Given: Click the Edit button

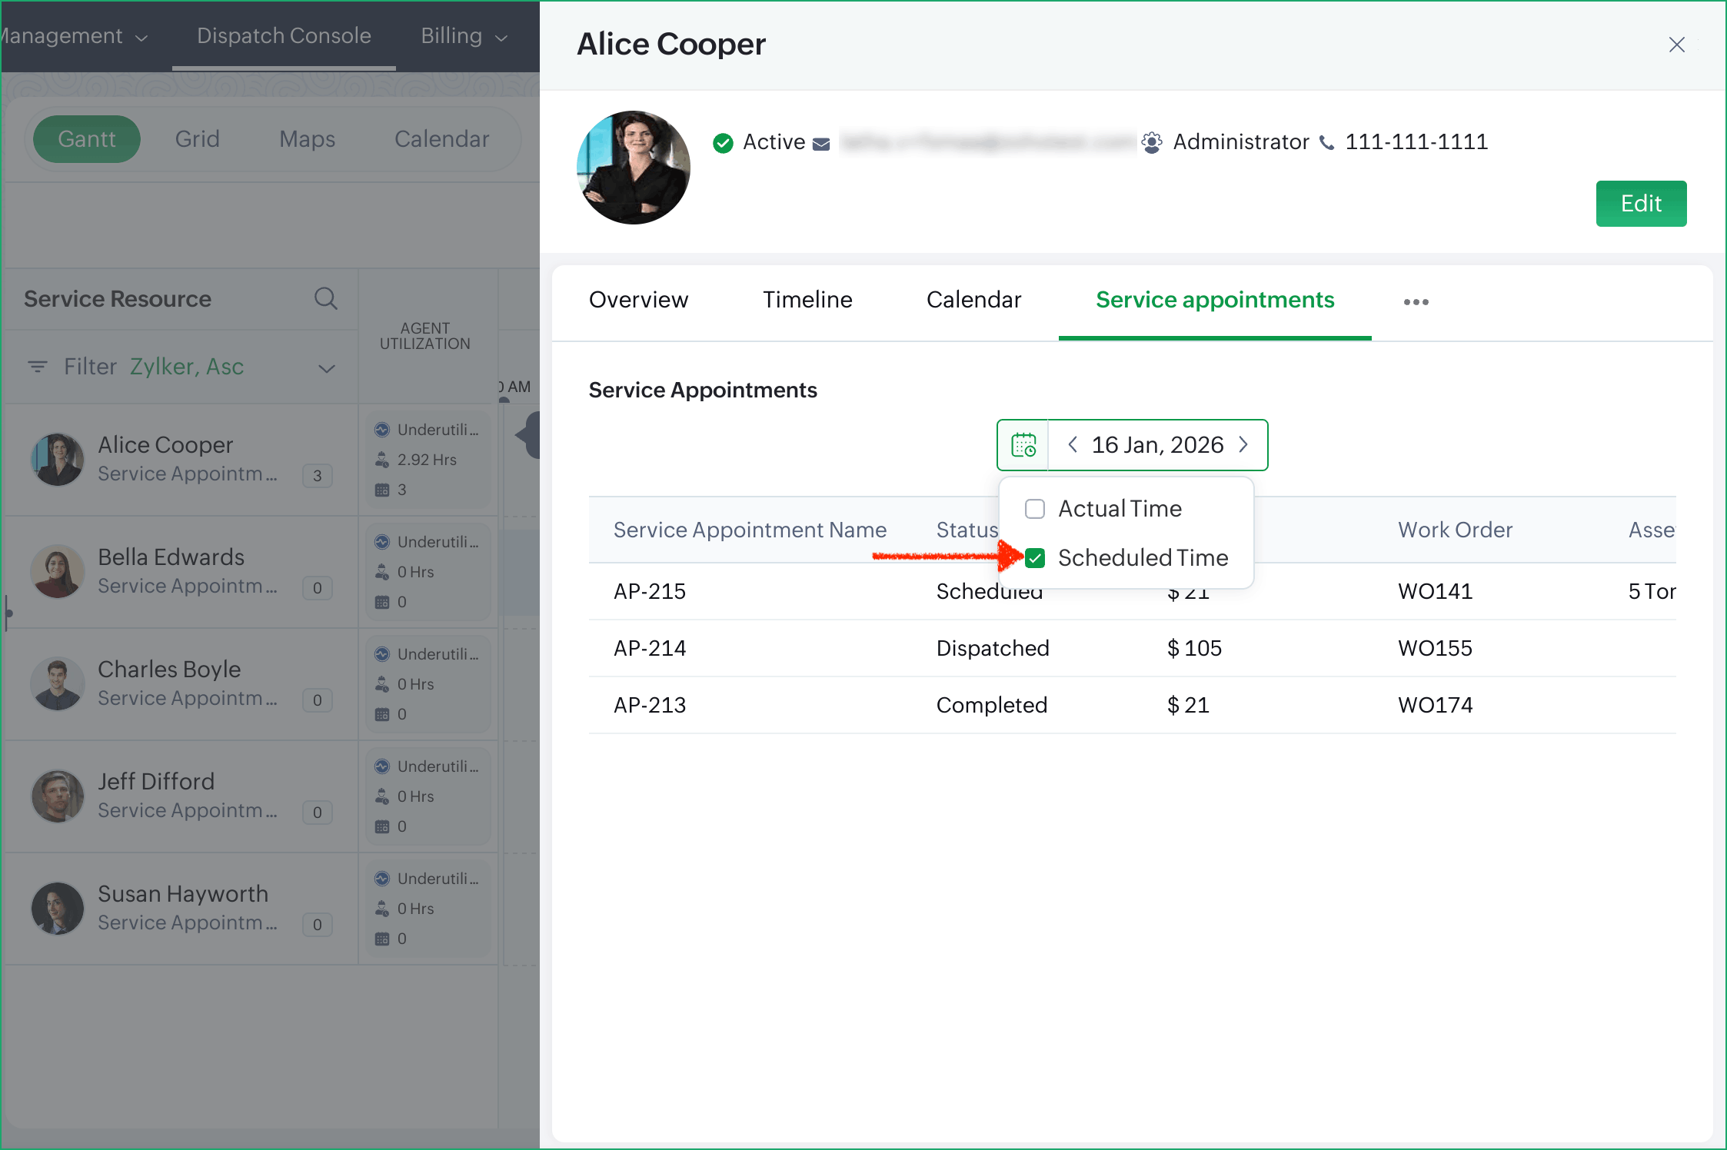Looking at the screenshot, I should click(x=1640, y=204).
